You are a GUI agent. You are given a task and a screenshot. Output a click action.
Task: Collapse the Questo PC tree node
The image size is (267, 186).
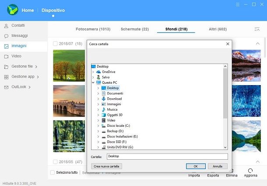(x=93, y=82)
